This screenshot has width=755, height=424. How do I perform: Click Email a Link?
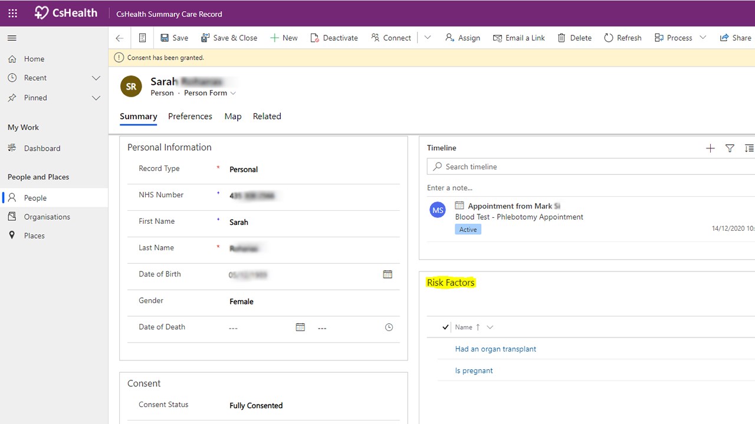(519, 38)
